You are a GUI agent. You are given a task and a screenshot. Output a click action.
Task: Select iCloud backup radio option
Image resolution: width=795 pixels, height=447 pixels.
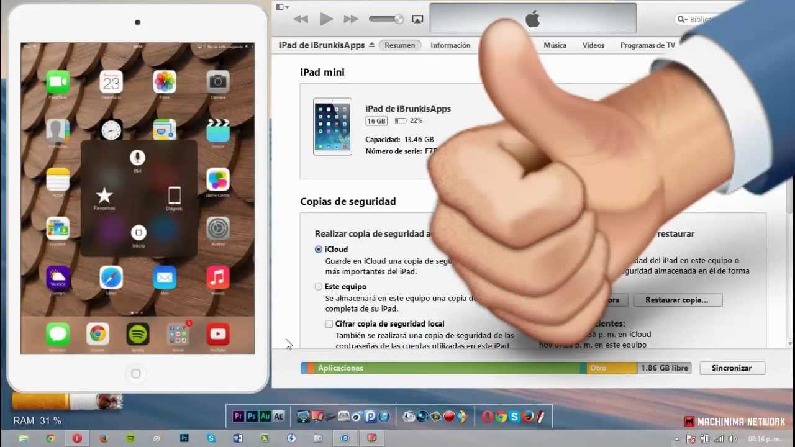pyautogui.click(x=319, y=249)
